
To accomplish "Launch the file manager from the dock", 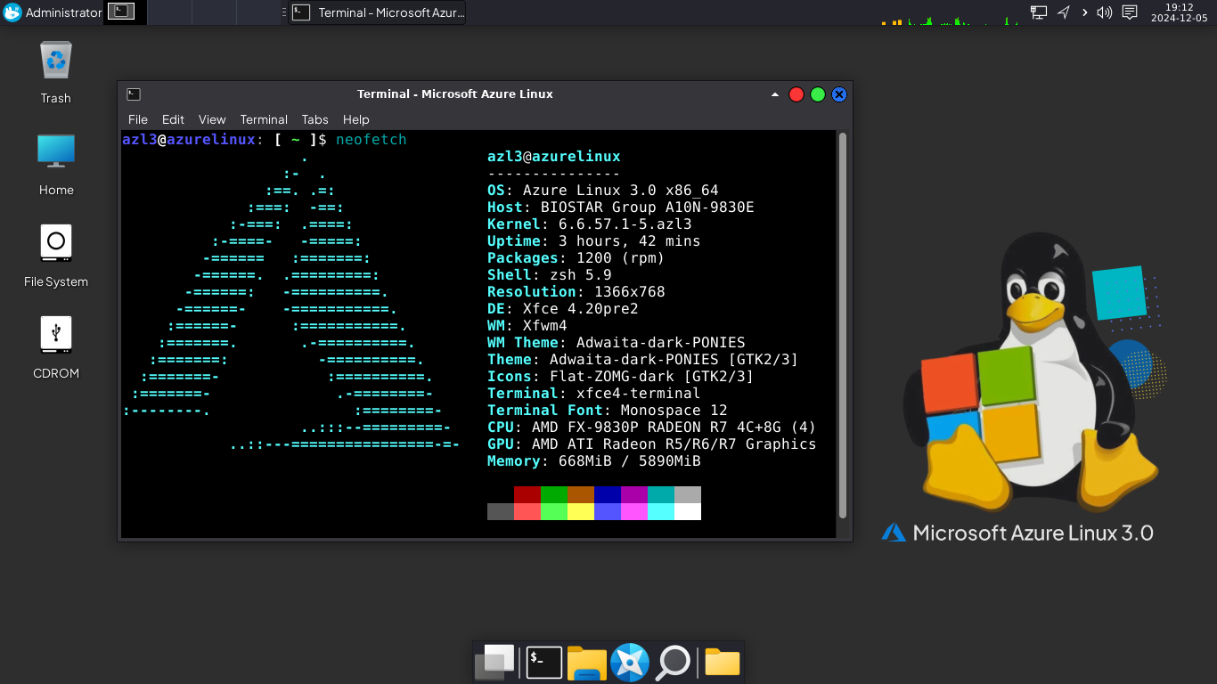I will tap(586, 663).
